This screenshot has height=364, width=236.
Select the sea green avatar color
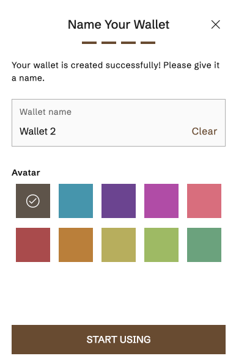click(x=204, y=245)
